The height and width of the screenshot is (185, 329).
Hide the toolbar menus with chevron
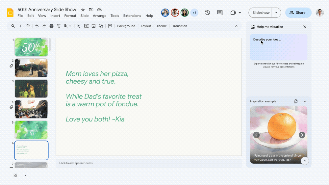pos(236,26)
